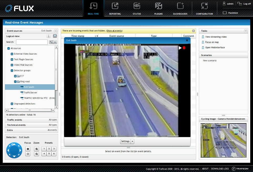Screen dimensions: 253x172
Task: Collapse the Event sources panel
Action: (55, 31)
